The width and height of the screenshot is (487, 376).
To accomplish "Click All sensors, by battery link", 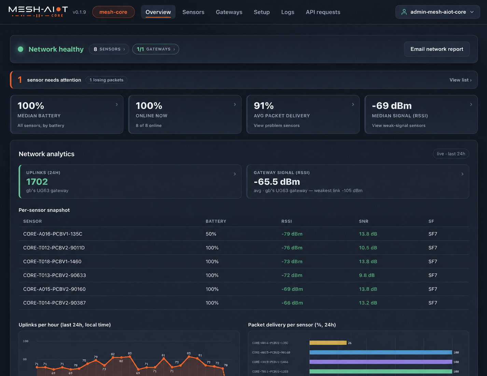I will 41,125.
